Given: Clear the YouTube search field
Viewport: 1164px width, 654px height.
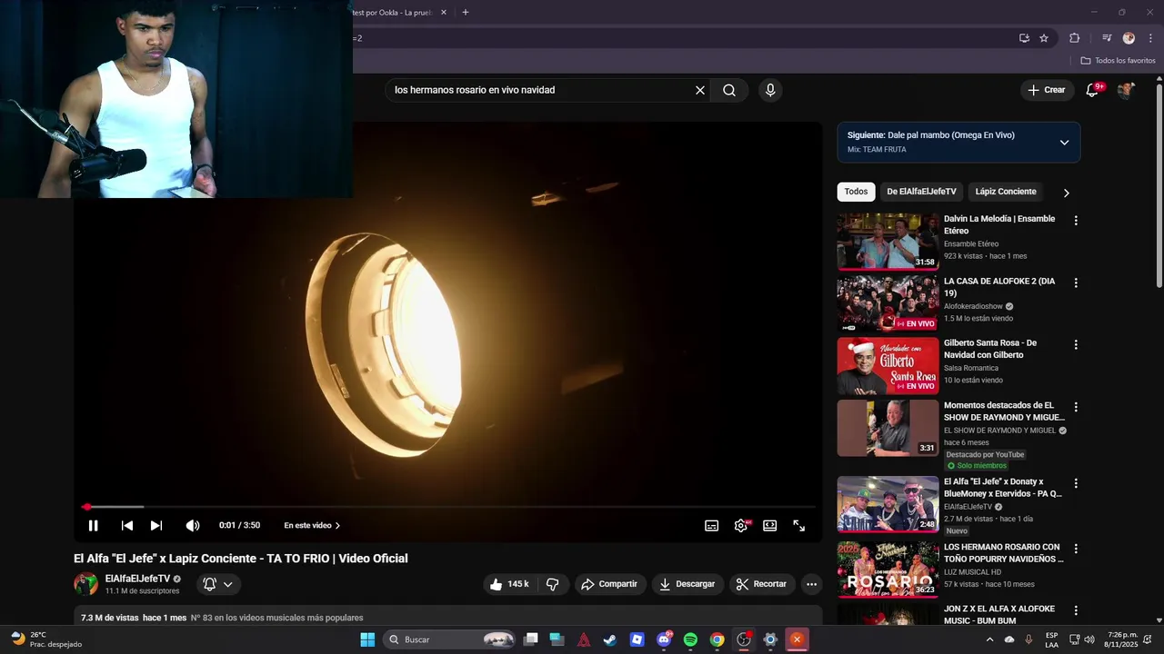Looking at the screenshot, I should tap(700, 90).
